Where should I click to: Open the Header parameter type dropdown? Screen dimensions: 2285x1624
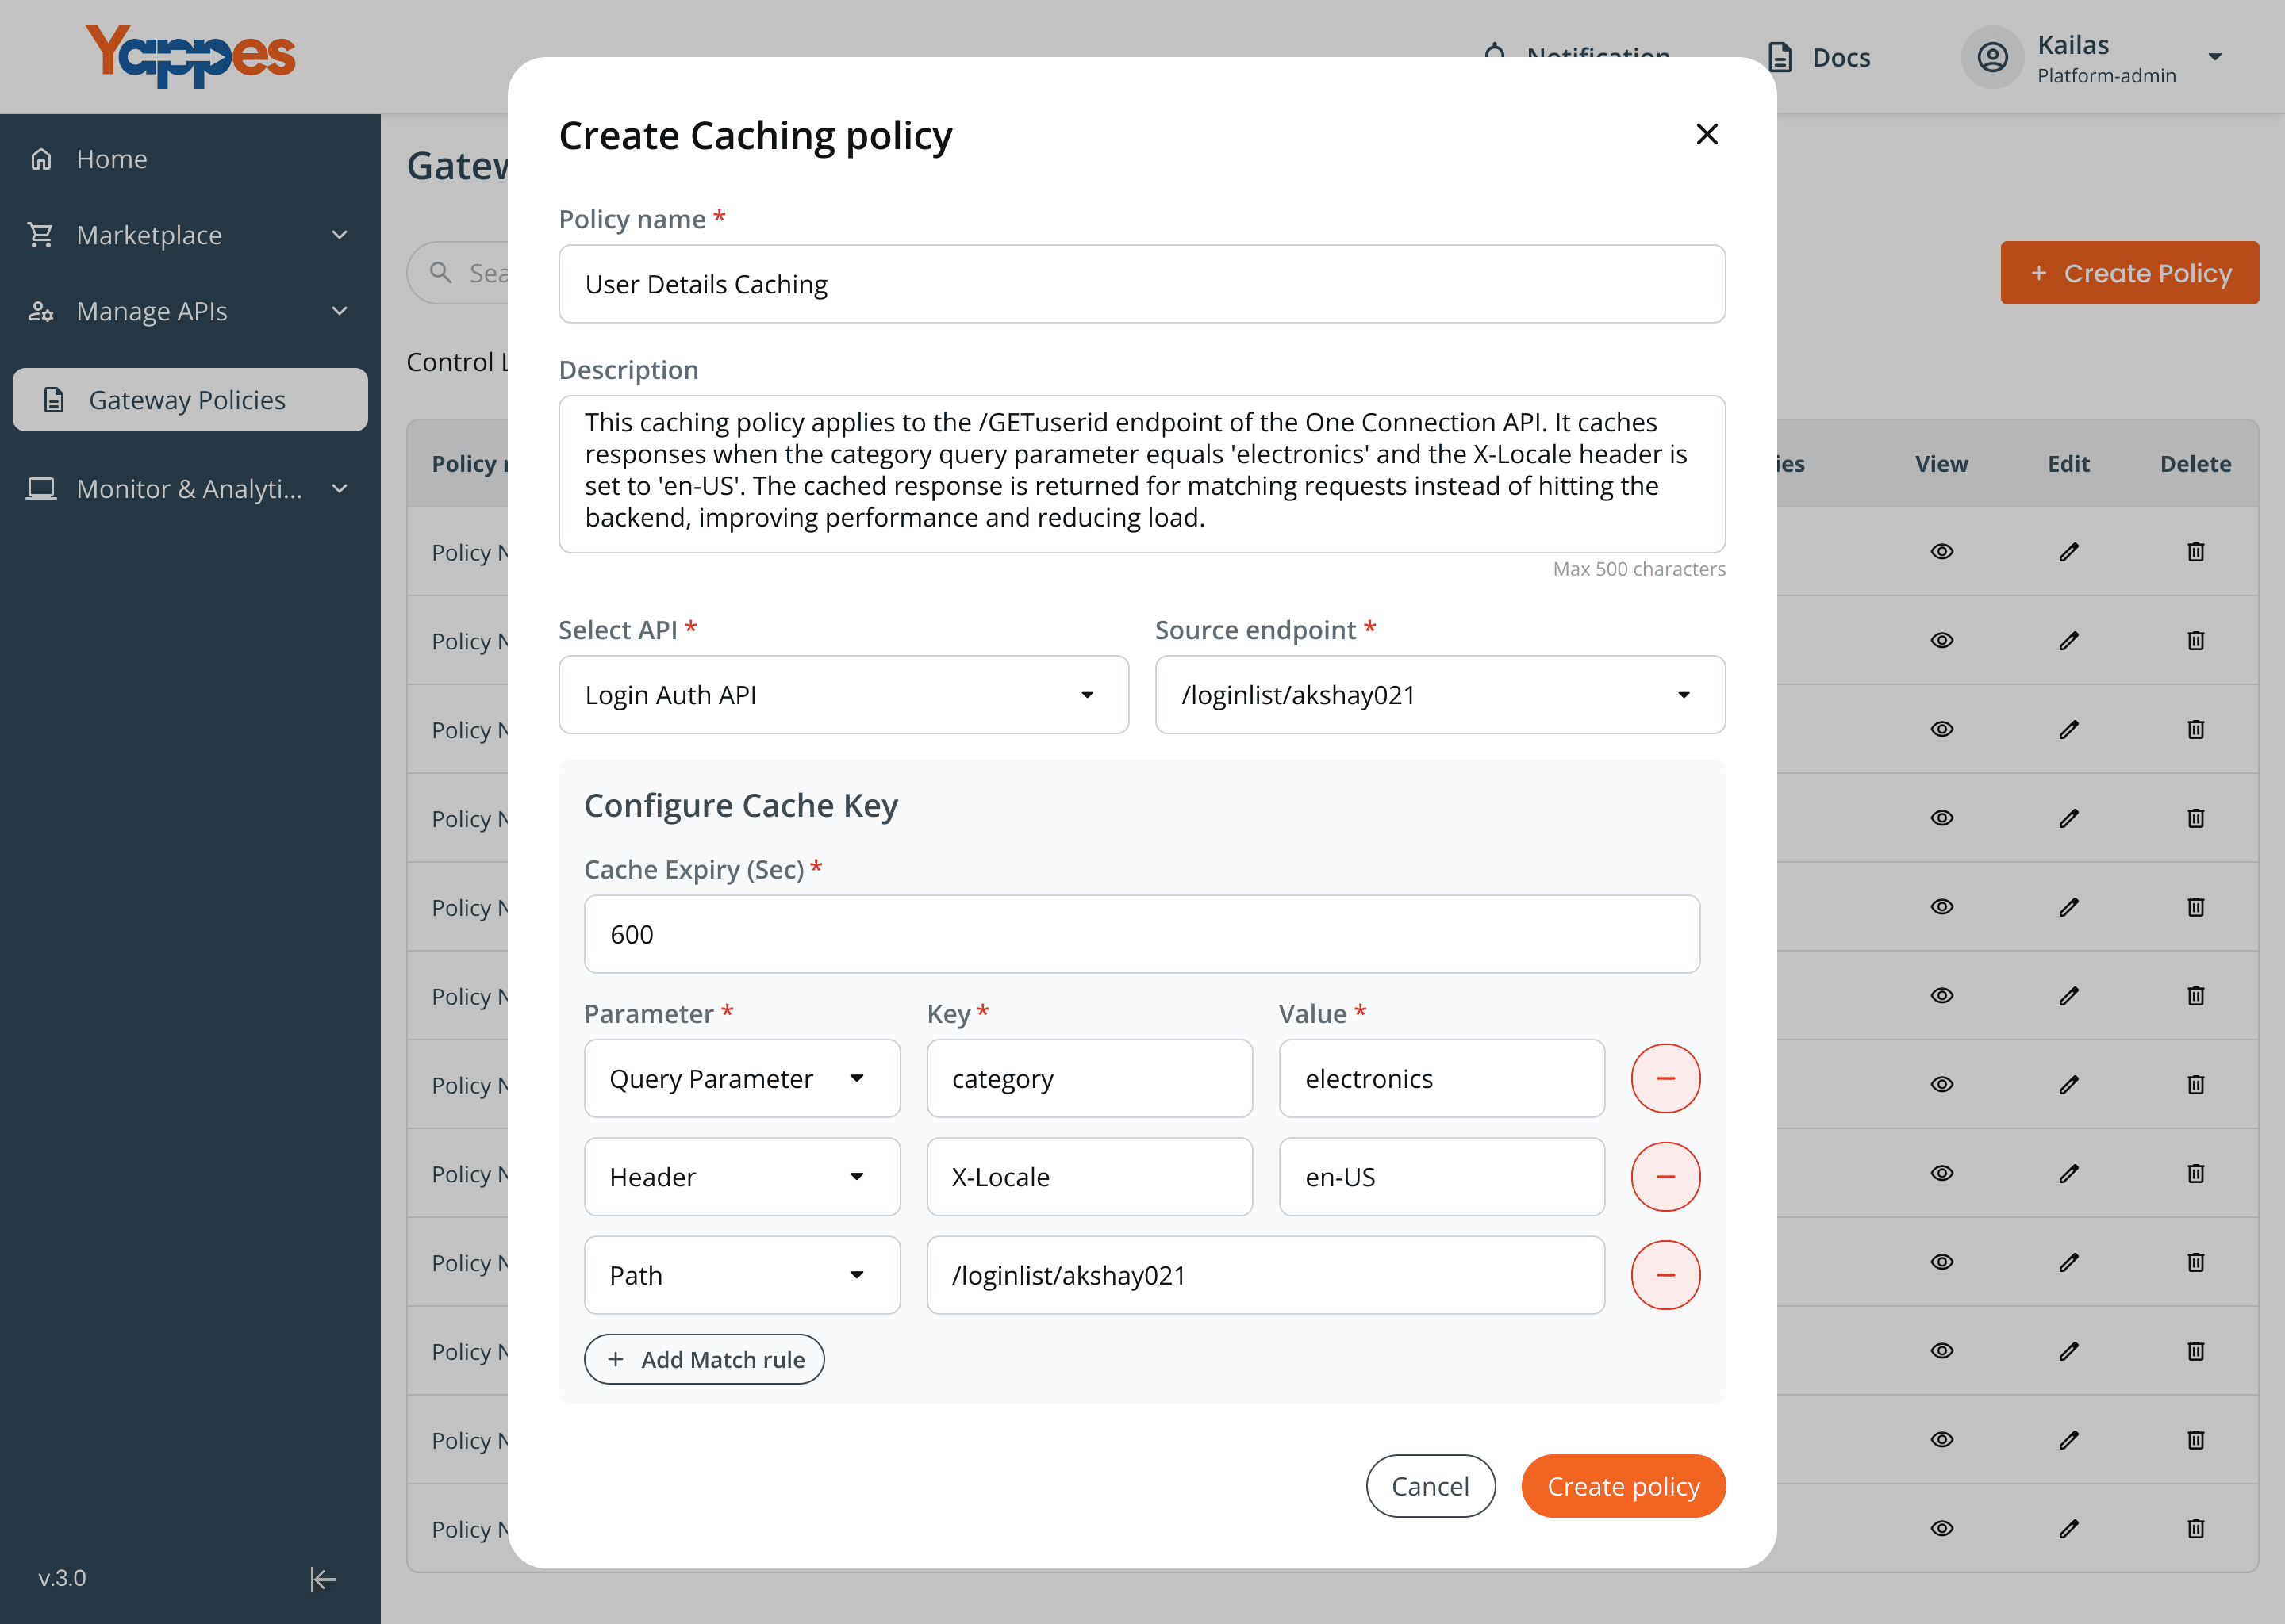point(741,1176)
